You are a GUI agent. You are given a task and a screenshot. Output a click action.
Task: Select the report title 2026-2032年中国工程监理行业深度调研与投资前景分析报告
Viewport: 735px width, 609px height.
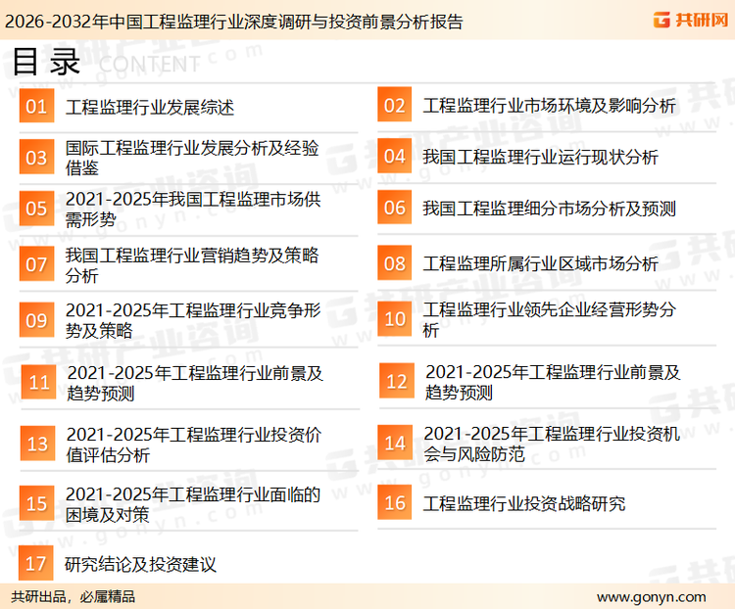(233, 22)
